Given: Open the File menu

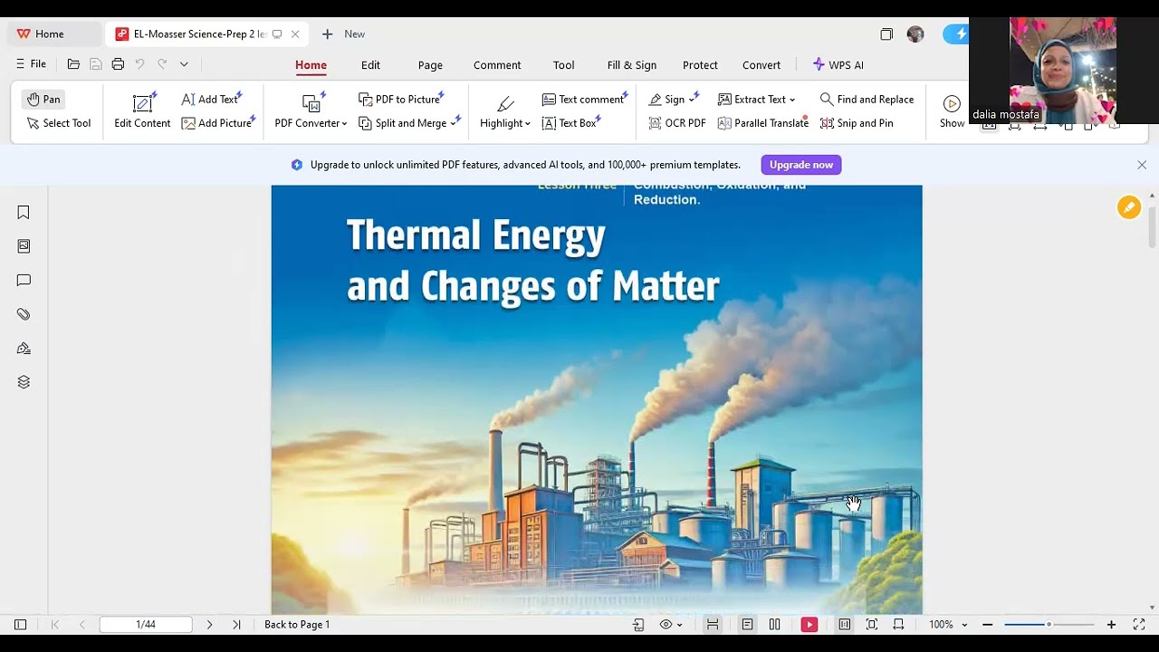Looking at the screenshot, I should [x=31, y=64].
